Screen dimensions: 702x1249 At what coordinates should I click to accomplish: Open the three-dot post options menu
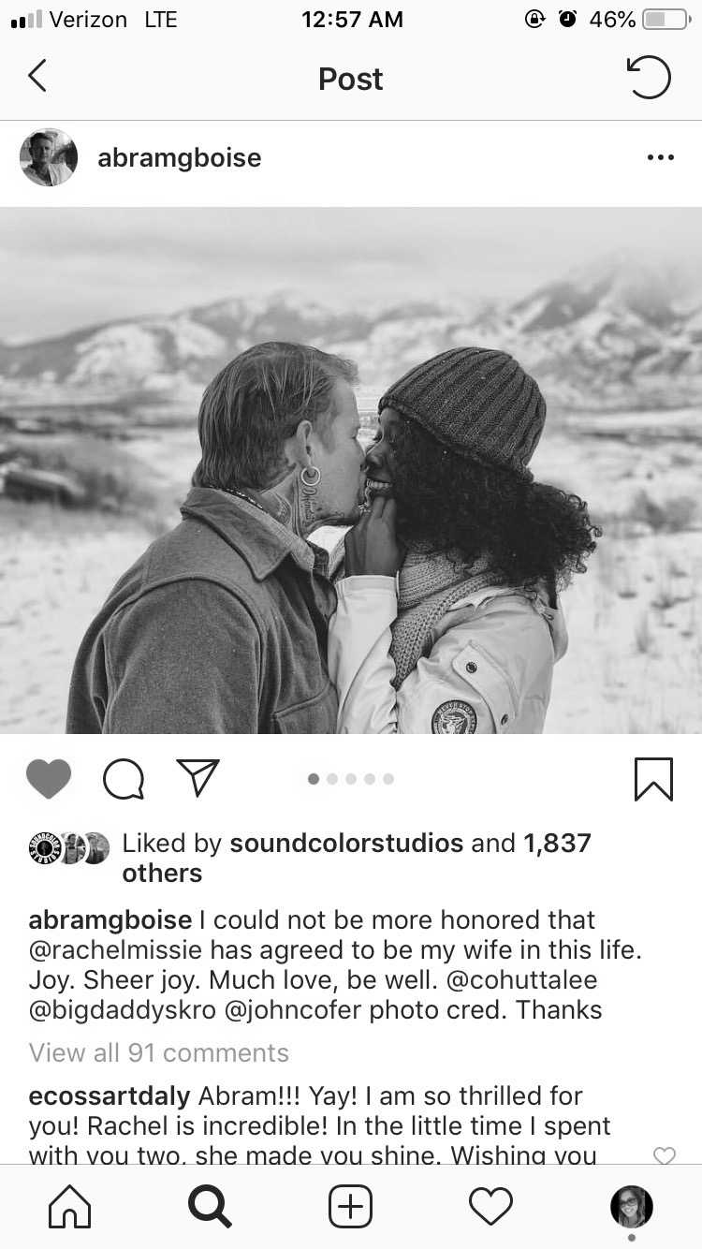(661, 157)
